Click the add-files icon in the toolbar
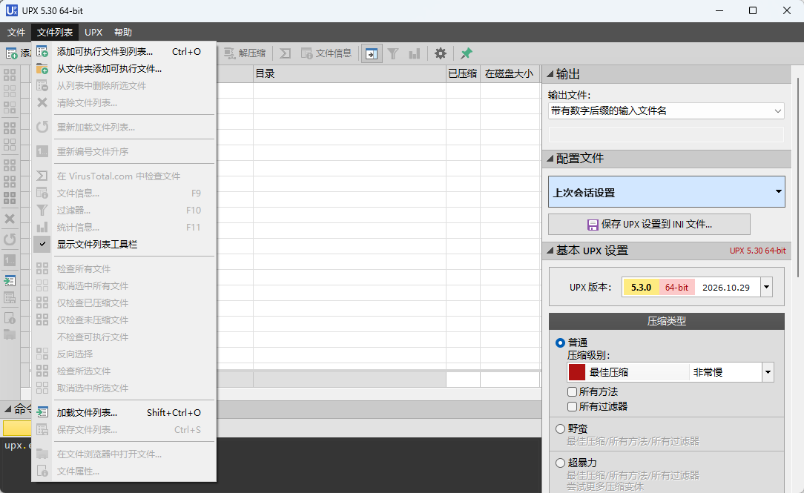The width and height of the screenshot is (804, 493). 11,53
